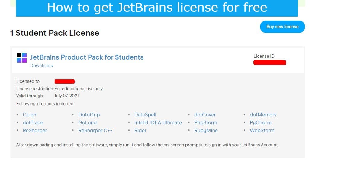338x189 pixels.
Task: Select the CLion product link
Action: (x=29, y=115)
